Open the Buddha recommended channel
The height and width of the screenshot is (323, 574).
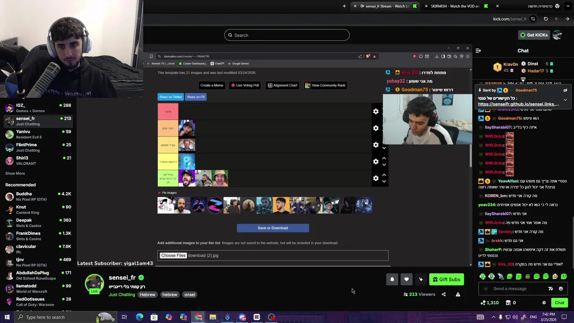click(38, 196)
